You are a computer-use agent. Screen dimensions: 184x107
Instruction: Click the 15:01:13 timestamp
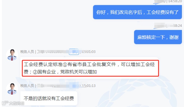point(89,86)
